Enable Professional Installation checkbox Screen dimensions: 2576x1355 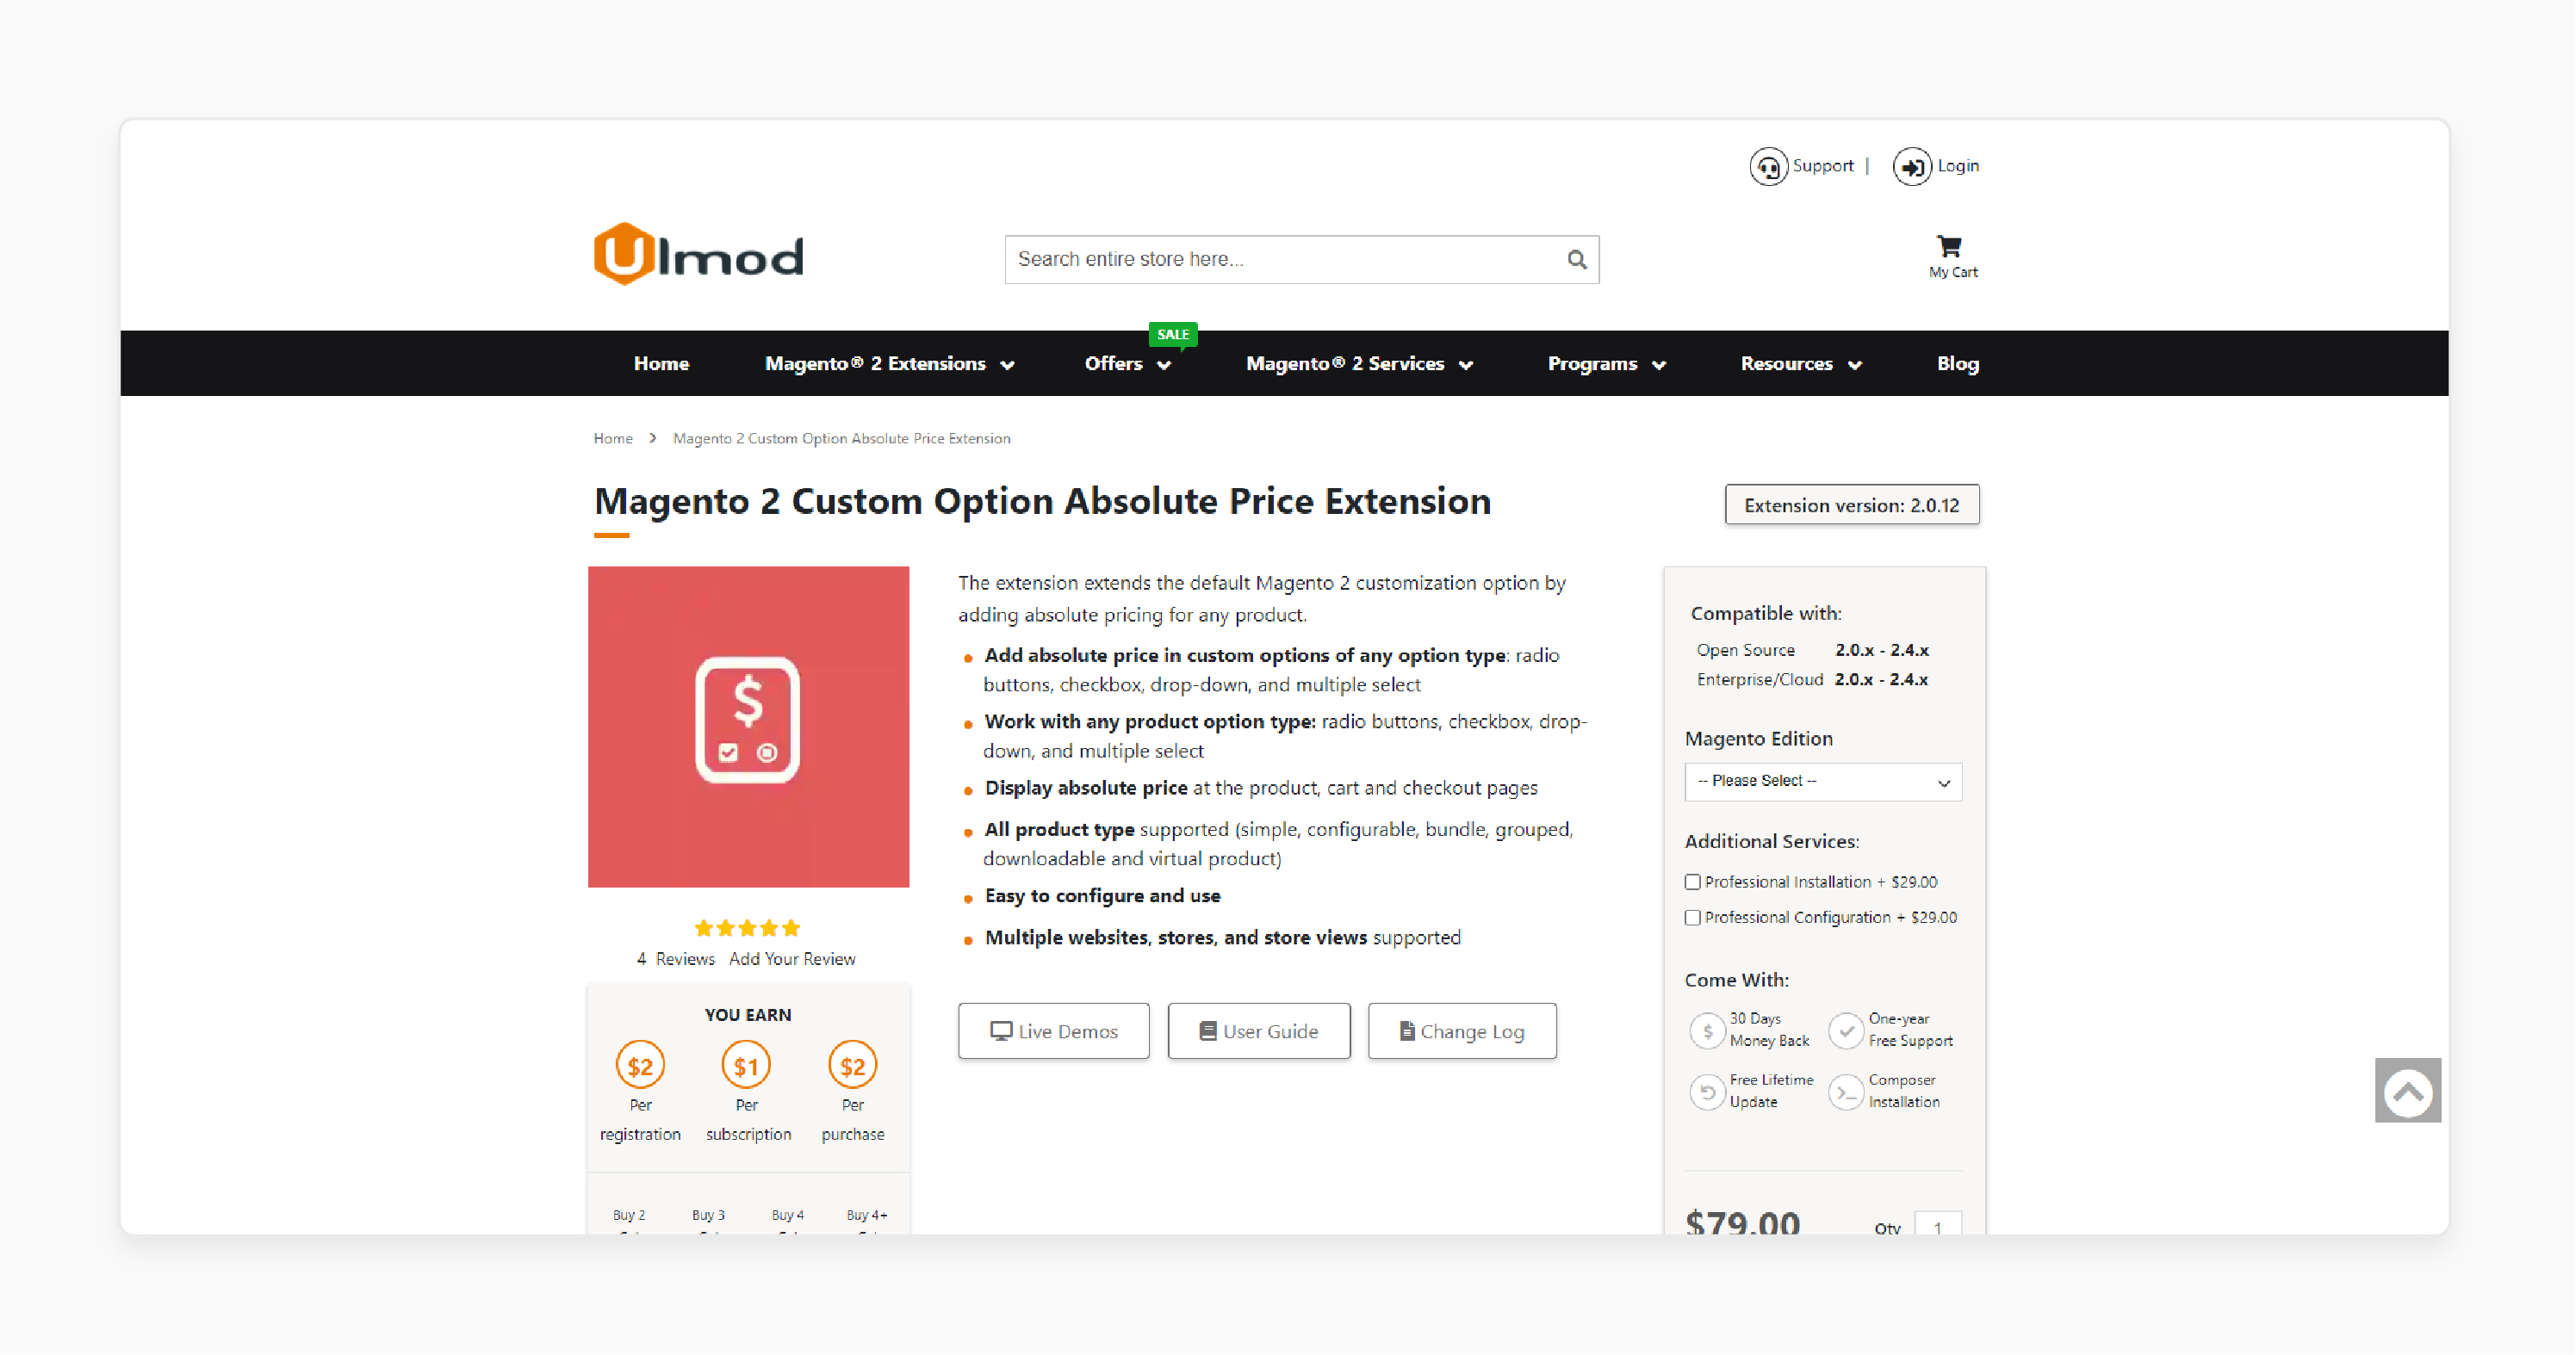[1691, 882]
